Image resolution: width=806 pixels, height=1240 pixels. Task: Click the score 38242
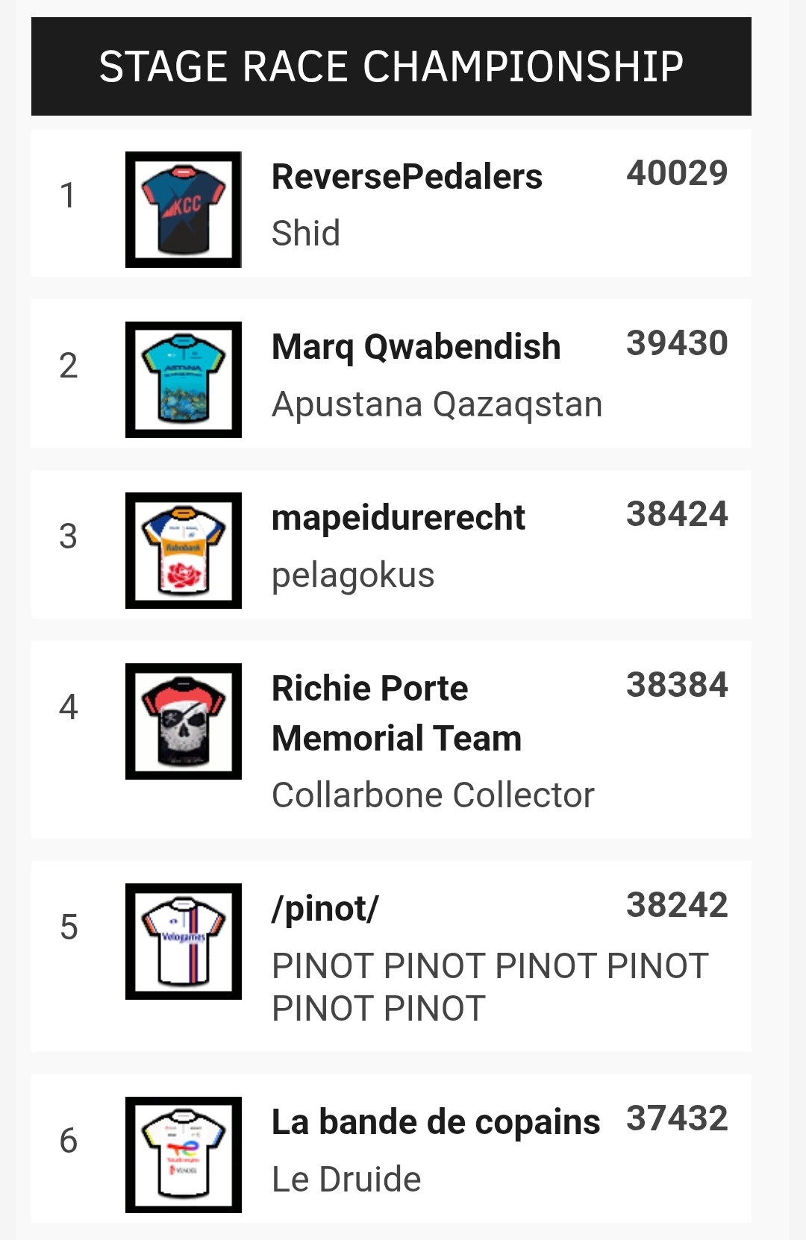(677, 906)
